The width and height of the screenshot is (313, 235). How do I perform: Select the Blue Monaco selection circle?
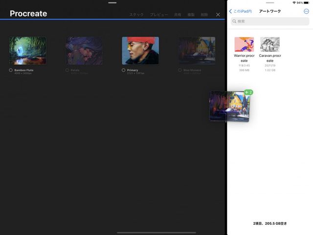pos(180,70)
